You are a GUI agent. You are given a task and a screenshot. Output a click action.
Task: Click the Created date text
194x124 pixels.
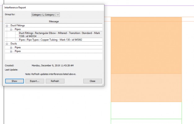[x=53, y=66]
